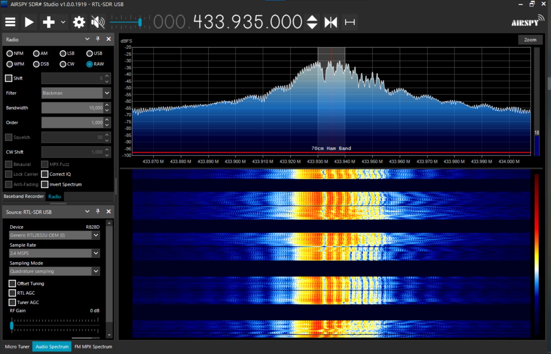The width and height of the screenshot is (551, 354).
Task: Pin the Radio panel with the pin icon
Action: click(98, 39)
